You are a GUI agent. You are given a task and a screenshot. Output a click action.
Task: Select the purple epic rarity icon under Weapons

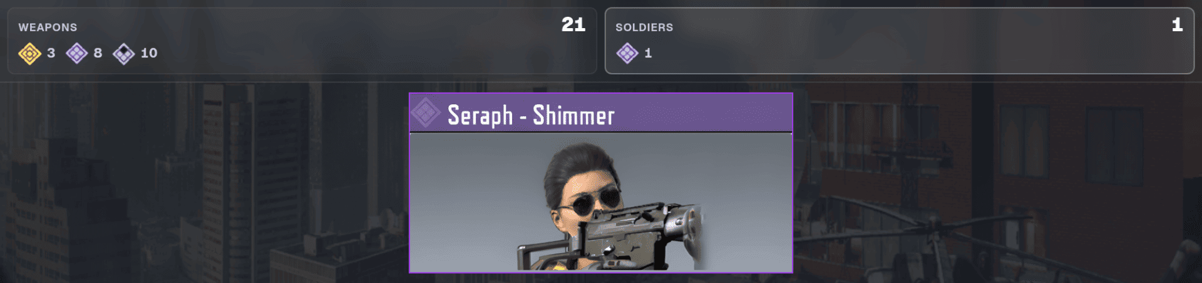77,54
